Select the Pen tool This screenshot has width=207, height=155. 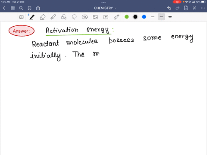pos(32,17)
